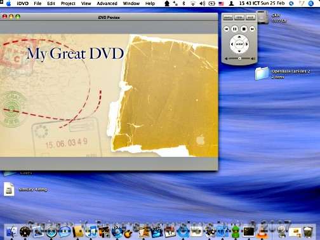Click the menu button on the DVD remote
Viewport: 320px width, 240px height.
[228, 18]
